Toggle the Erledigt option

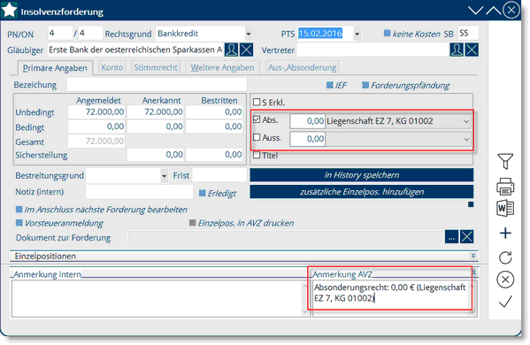pos(202,193)
